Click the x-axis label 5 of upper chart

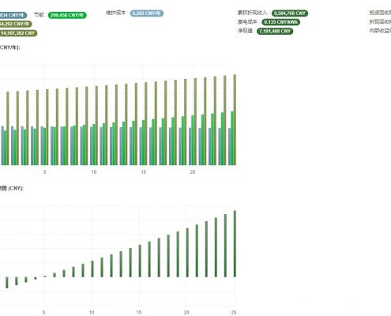point(44,172)
